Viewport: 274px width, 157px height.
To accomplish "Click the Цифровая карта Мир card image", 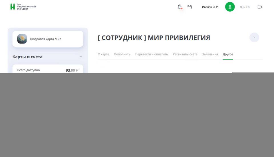I will tap(22, 39).
